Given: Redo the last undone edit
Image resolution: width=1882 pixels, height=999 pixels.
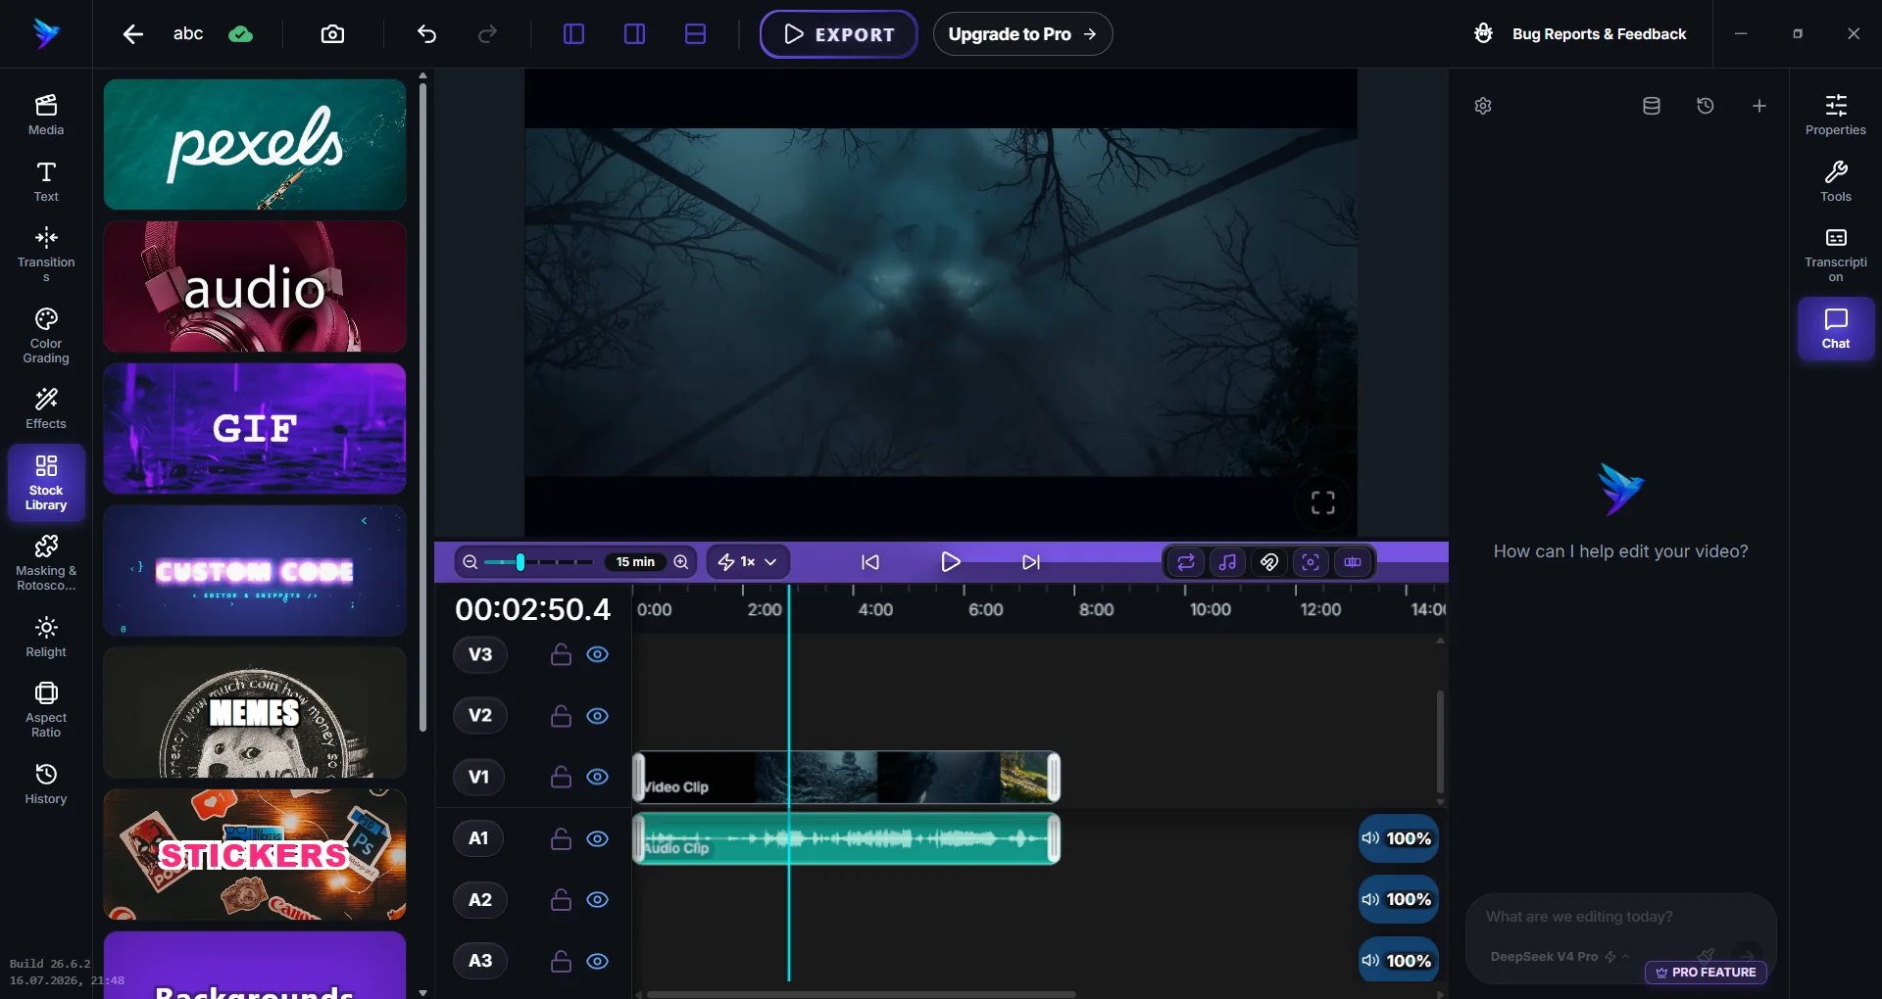Looking at the screenshot, I should click(487, 34).
